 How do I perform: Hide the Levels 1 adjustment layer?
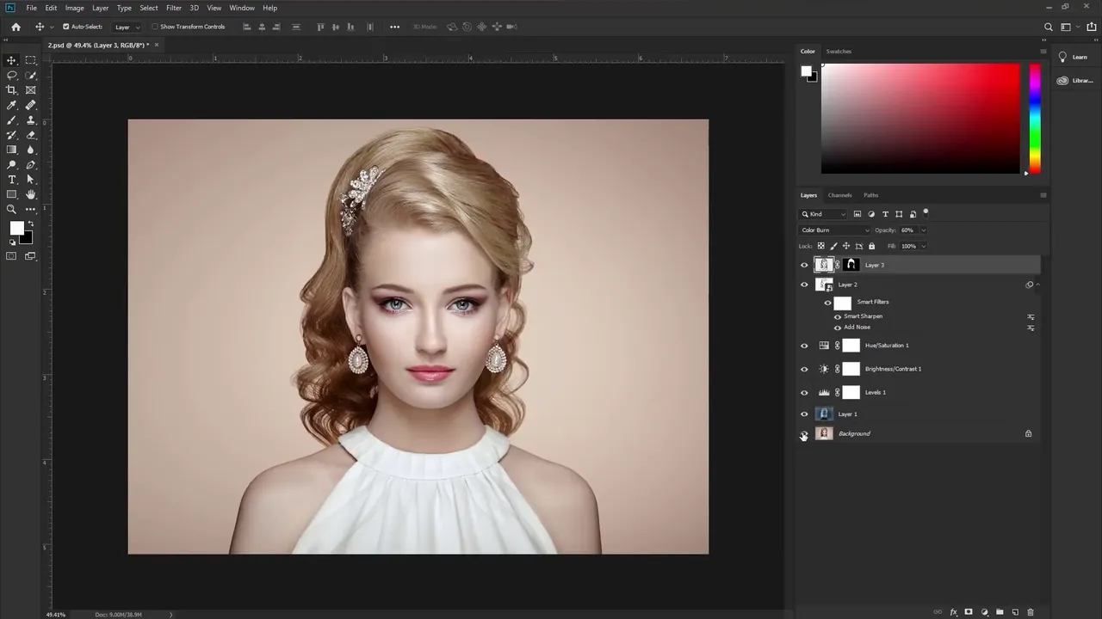[804, 392]
